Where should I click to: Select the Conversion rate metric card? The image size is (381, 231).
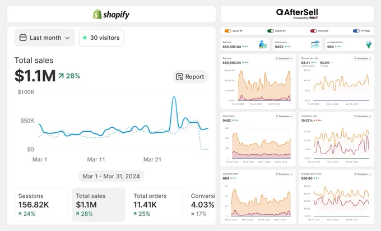point(201,205)
